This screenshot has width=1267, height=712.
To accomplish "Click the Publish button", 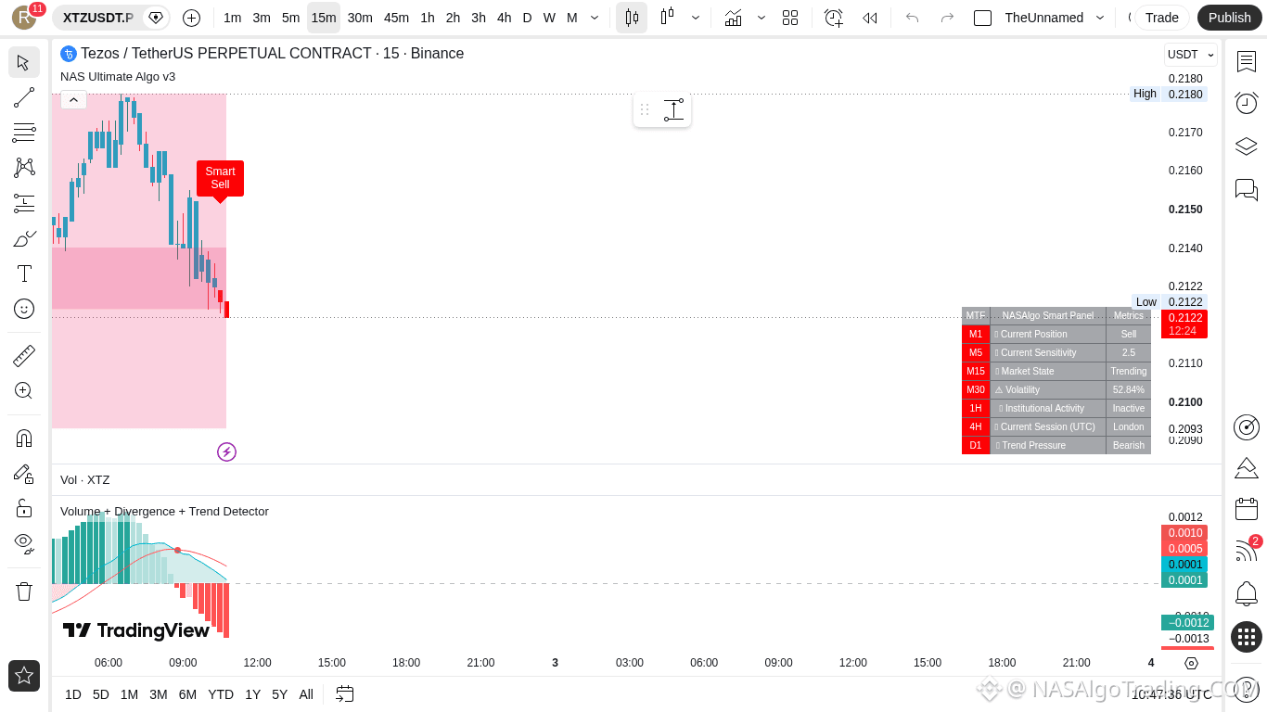I will [1230, 18].
